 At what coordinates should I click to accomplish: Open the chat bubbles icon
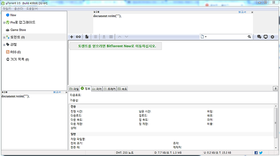click(x=259, y=37)
